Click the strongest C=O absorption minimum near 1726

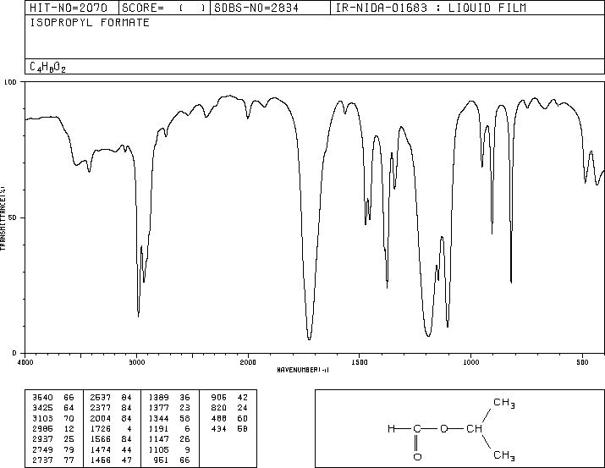pyautogui.click(x=309, y=339)
